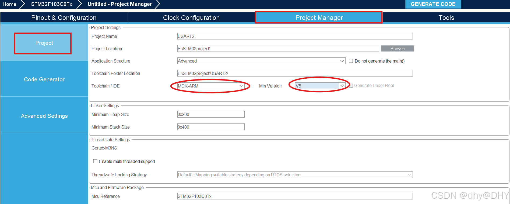Click the Project Location field
Image resolution: width=510 pixels, height=204 pixels.
(x=278, y=49)
